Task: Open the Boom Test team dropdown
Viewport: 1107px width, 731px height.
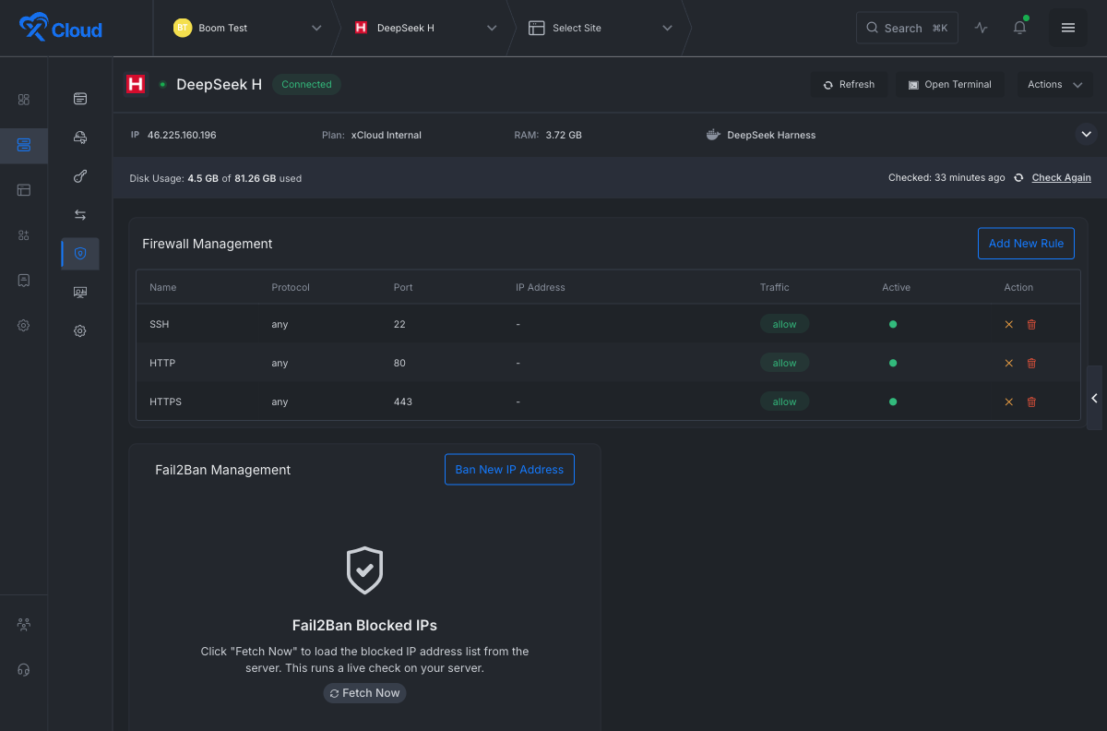Action: (246, 28)
